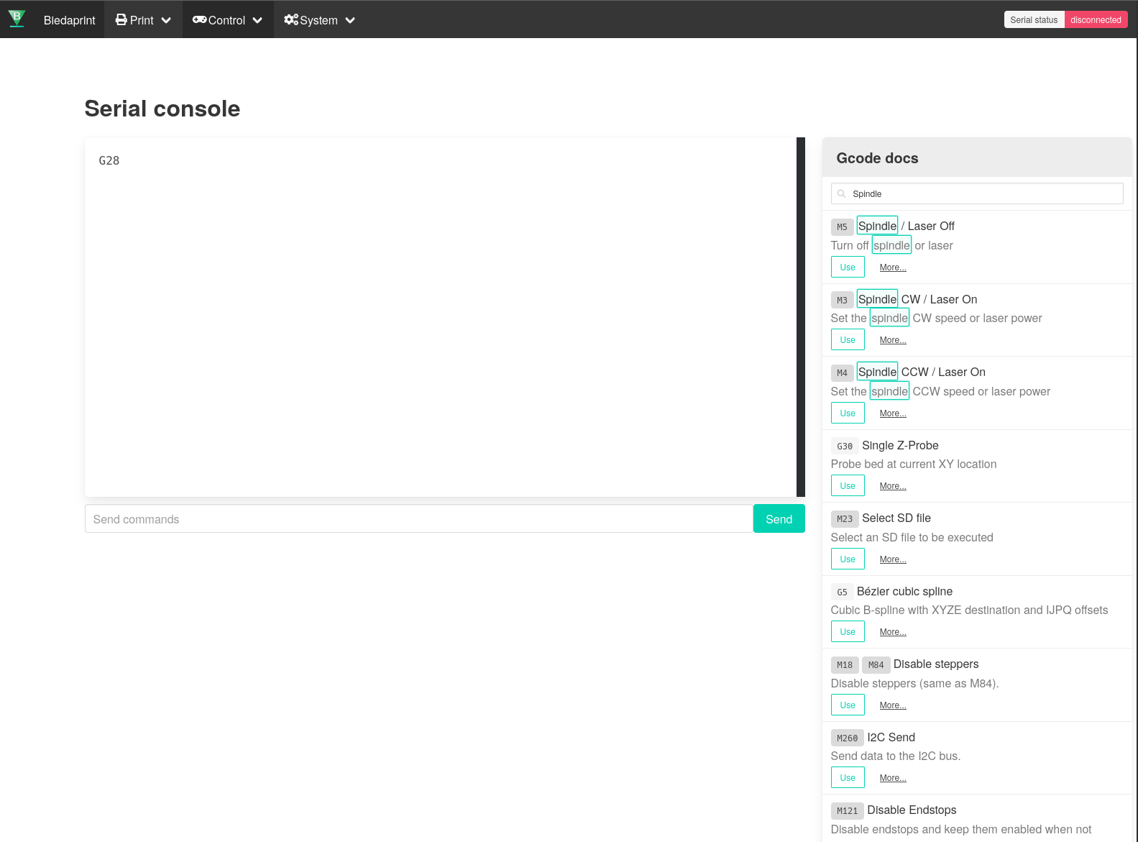This screenshot has height=842, width=1138.
Task: Open the Bledaprint home link
Action: (69, 20)
